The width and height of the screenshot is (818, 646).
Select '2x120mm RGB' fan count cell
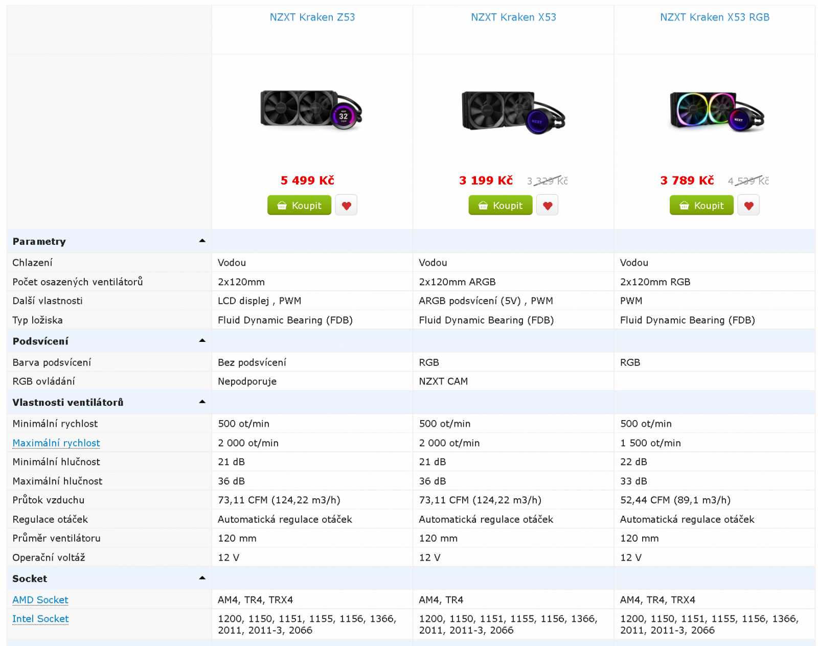715,282
